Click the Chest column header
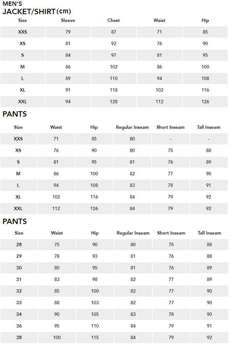The image size is (229, 344). click(x=114, y=21)
